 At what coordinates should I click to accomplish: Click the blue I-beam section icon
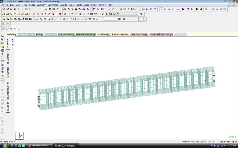pyautogui.click(x=188, y=9)
